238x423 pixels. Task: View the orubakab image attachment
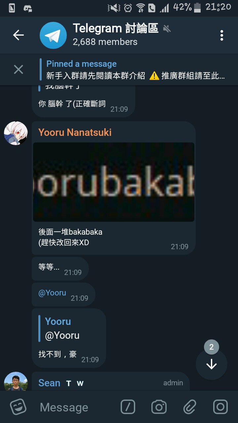point(114,182)
